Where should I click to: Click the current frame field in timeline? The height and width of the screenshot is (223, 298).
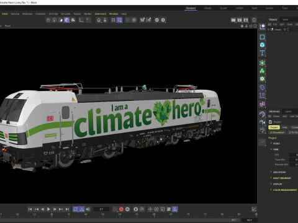tap(101, 209)
